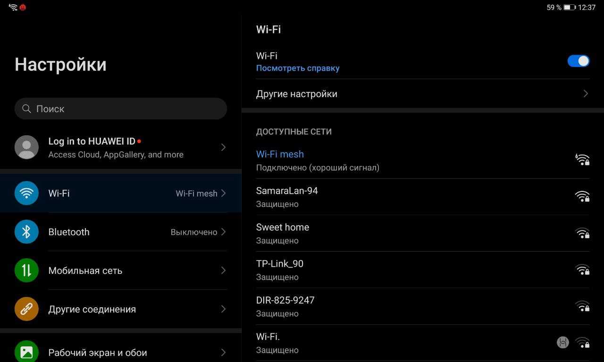
Task: Expand Другие настройки with the chevron arrow
Action: (585, 94)
